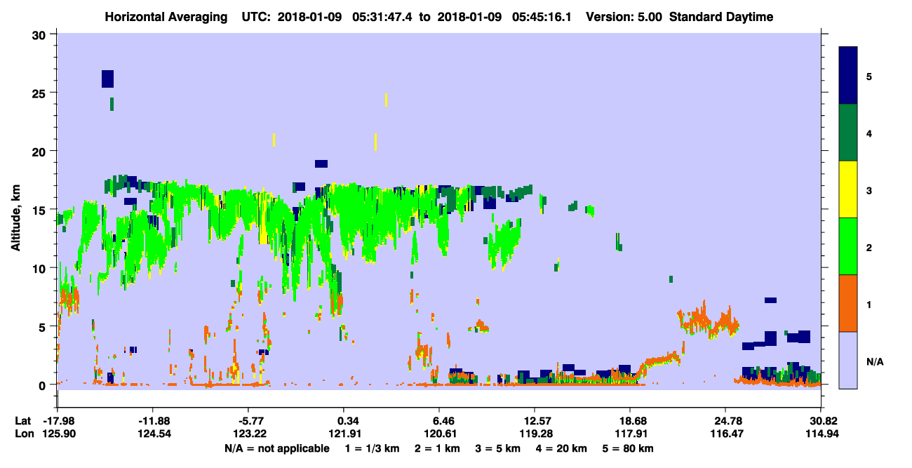The width and height of the screenshot is (912, 468).
Task: Click the y-axis tick label 20
Action: pyautogui.click(x=41, y=151)
